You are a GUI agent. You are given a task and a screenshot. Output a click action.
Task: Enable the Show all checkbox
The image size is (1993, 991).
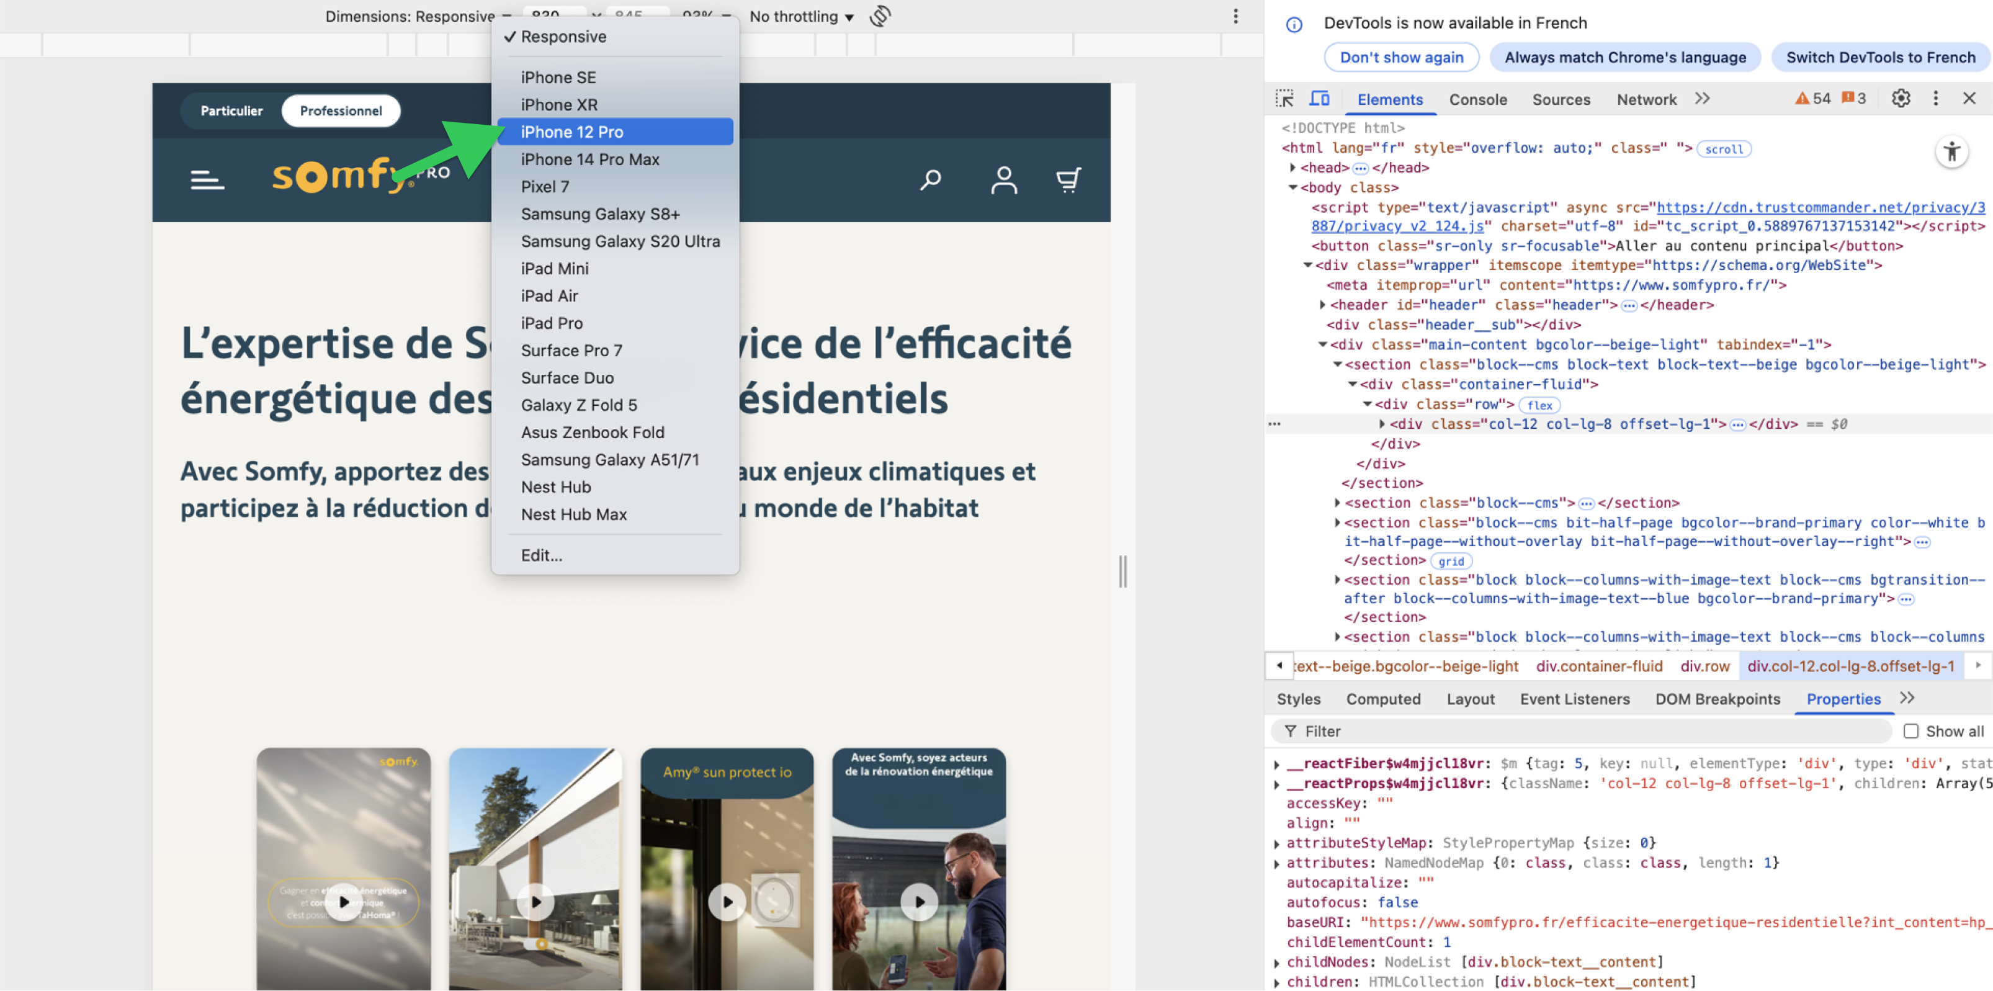pos(1910,731)
